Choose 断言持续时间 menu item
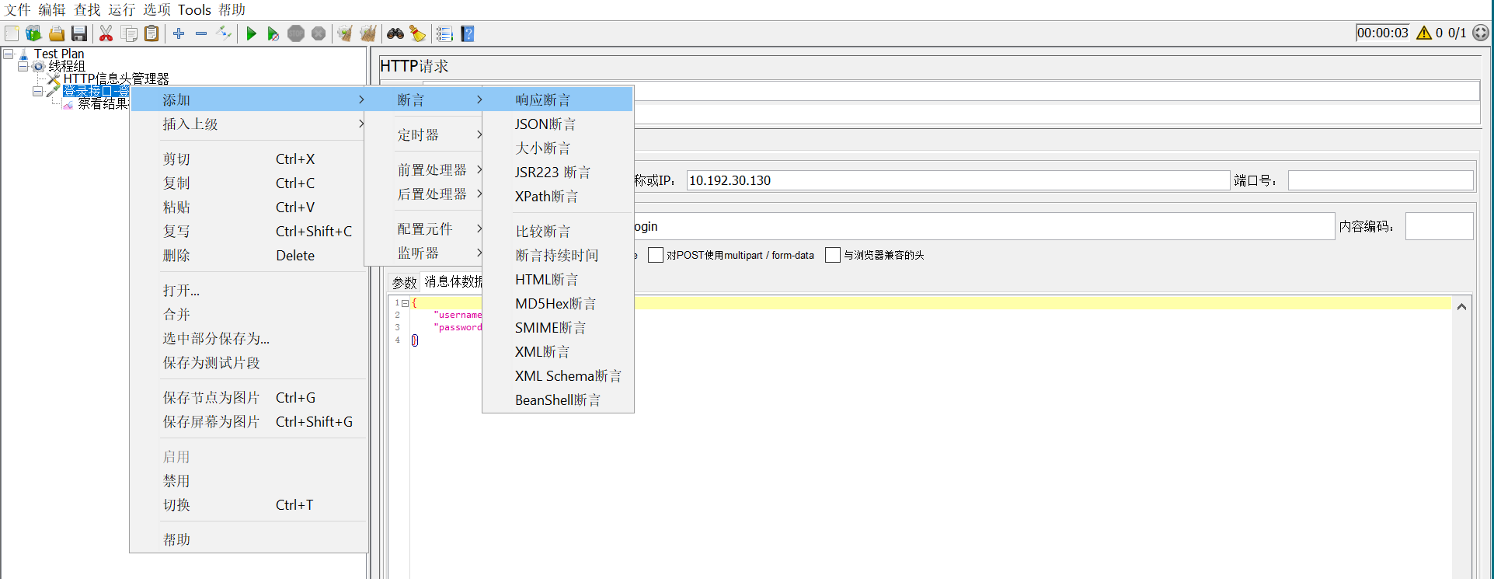 558,255
